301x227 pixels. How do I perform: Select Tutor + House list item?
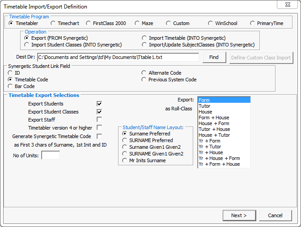tap(224, 129)
